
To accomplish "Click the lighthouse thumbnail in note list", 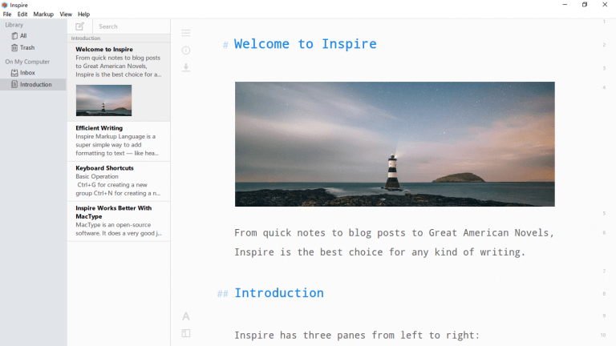I will click(103, 100).
